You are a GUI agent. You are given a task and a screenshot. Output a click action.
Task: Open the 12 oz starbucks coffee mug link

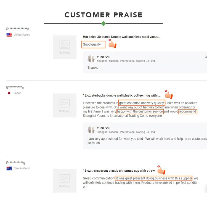(x=122, y=95)
